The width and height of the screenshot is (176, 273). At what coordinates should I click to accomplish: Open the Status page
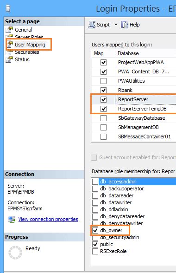[x=22, y=59]
